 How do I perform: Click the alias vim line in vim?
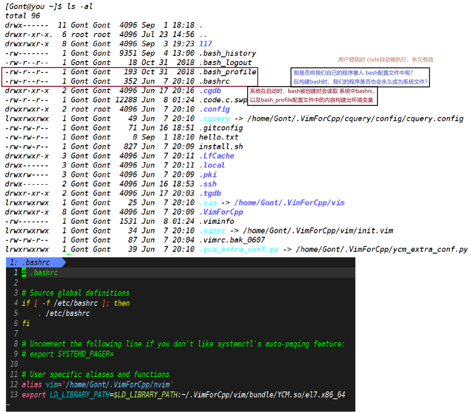pyautogui.click(x=97, y=384)
